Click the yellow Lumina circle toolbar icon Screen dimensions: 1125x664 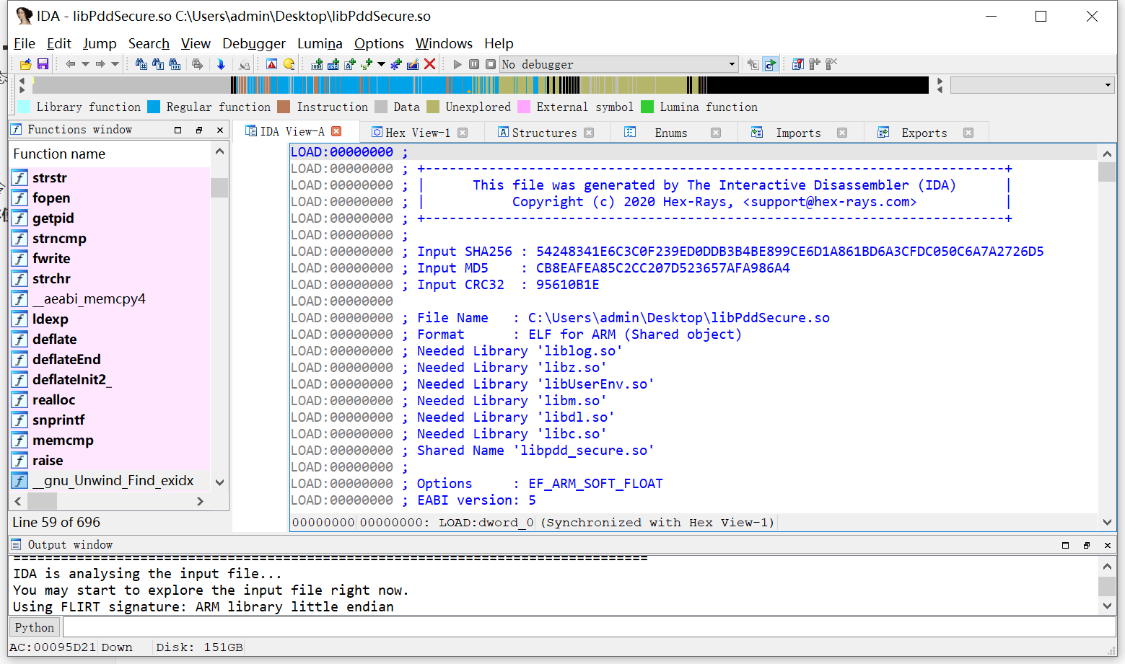point(289,64)
